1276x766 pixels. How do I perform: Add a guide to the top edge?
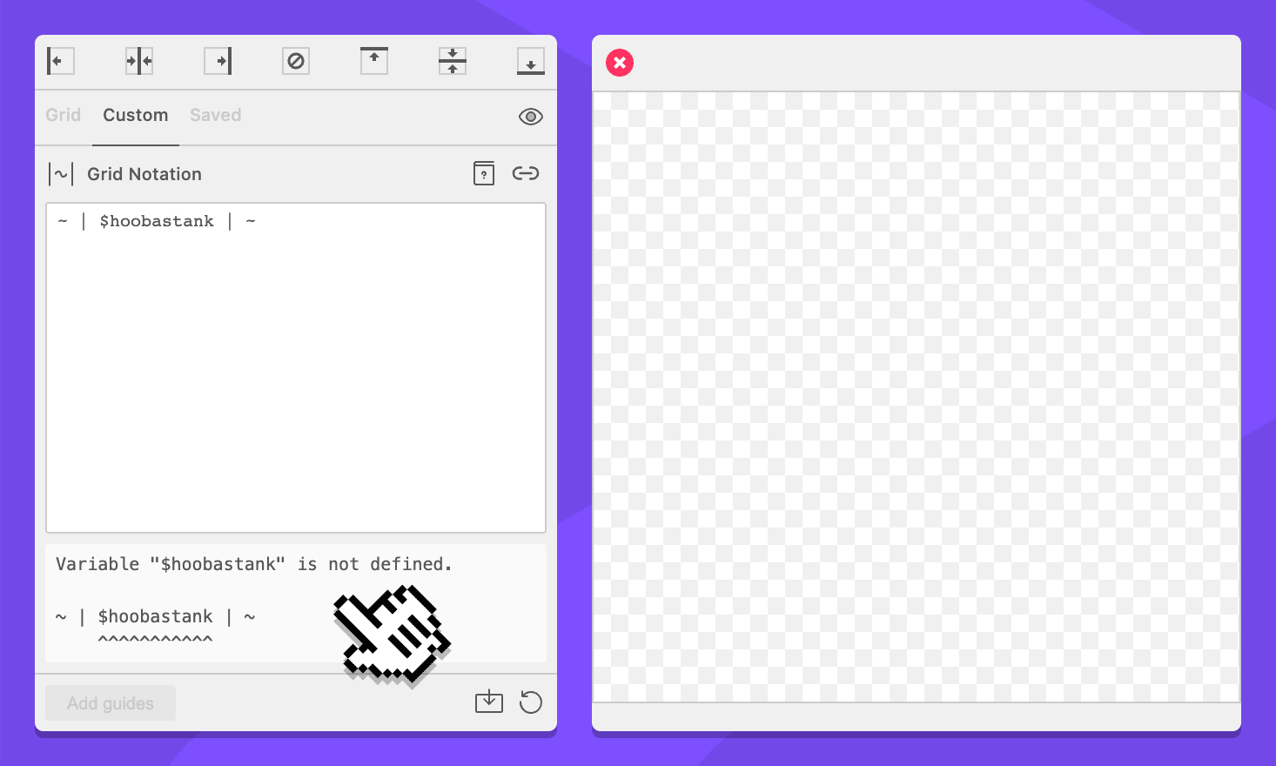click(374, 61)
